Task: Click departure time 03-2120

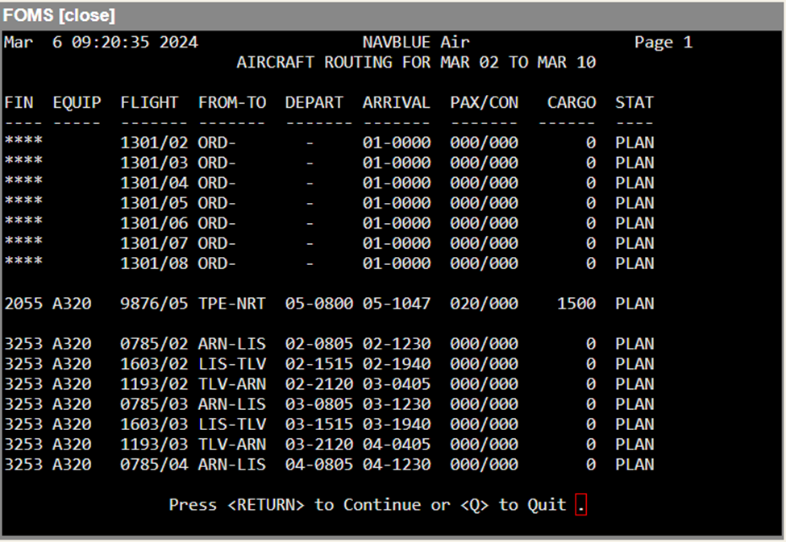Action: click(x=318, y=444)
